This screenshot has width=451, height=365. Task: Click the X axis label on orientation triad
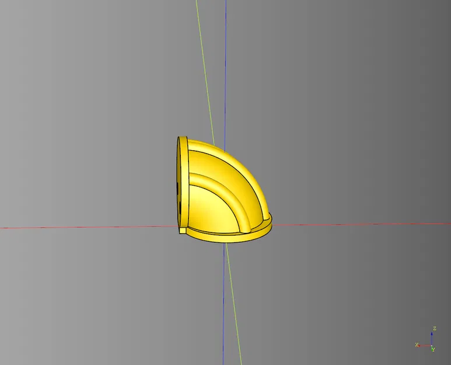click(x=417, y=345)
